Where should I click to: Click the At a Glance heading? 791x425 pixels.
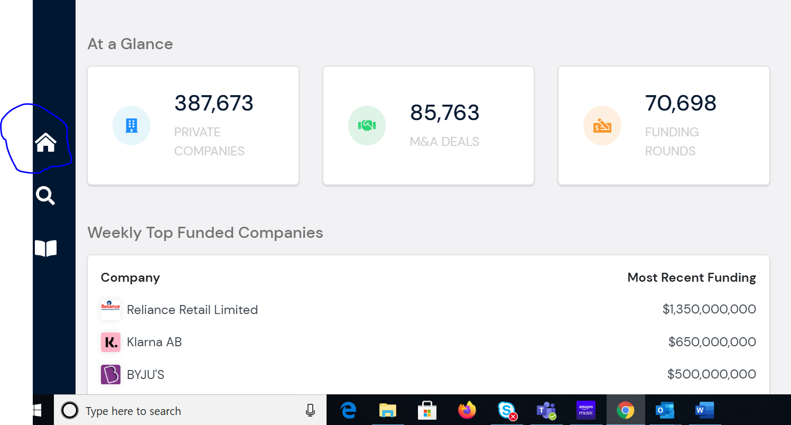point(131,44)
